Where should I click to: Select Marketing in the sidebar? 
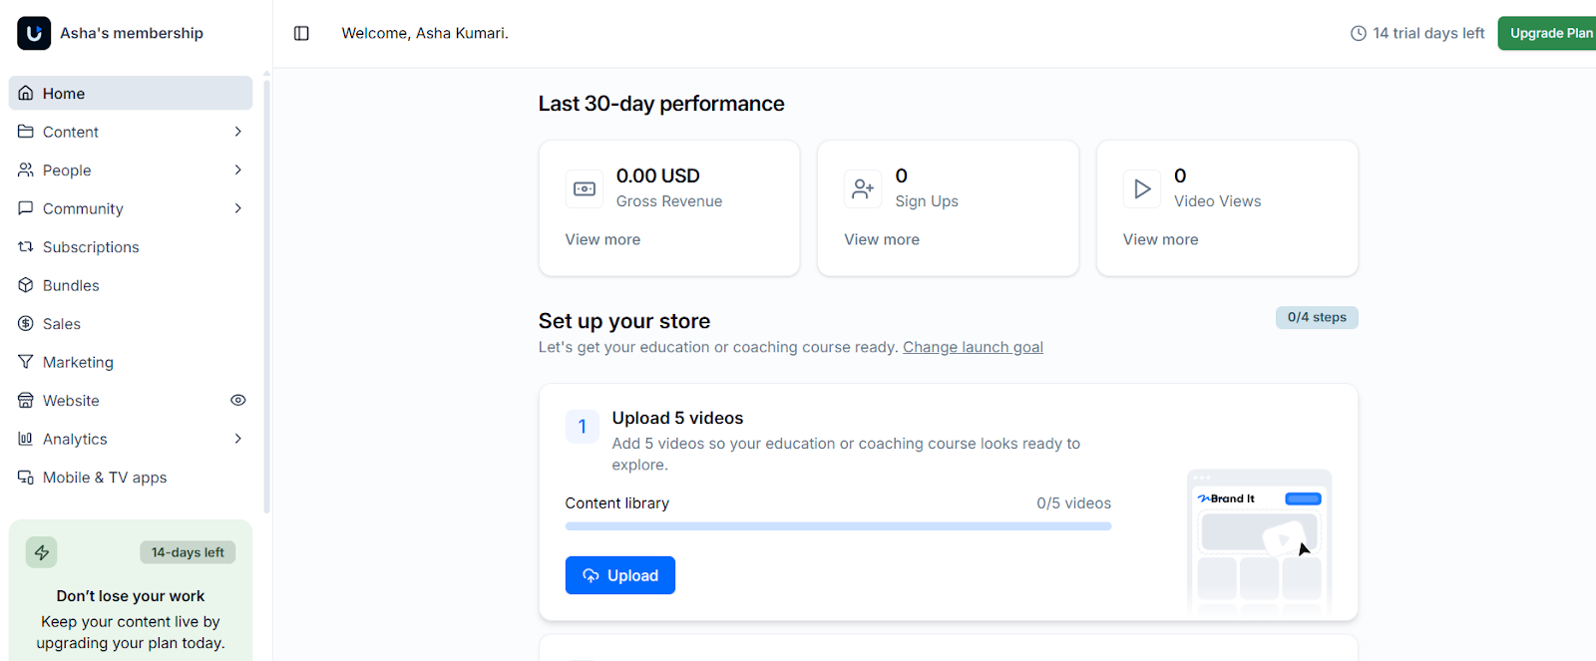click(x=131, y=362)
